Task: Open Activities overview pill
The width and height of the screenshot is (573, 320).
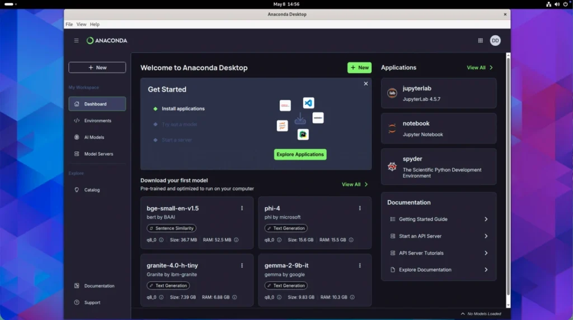Action: pyautogui.click(x=10, y=4)
